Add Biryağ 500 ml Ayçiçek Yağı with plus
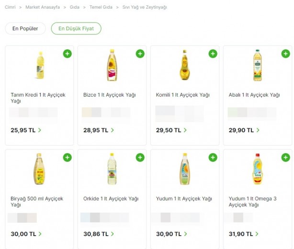The height and width of the screenshot is (249, 294). tap(68, 158)
